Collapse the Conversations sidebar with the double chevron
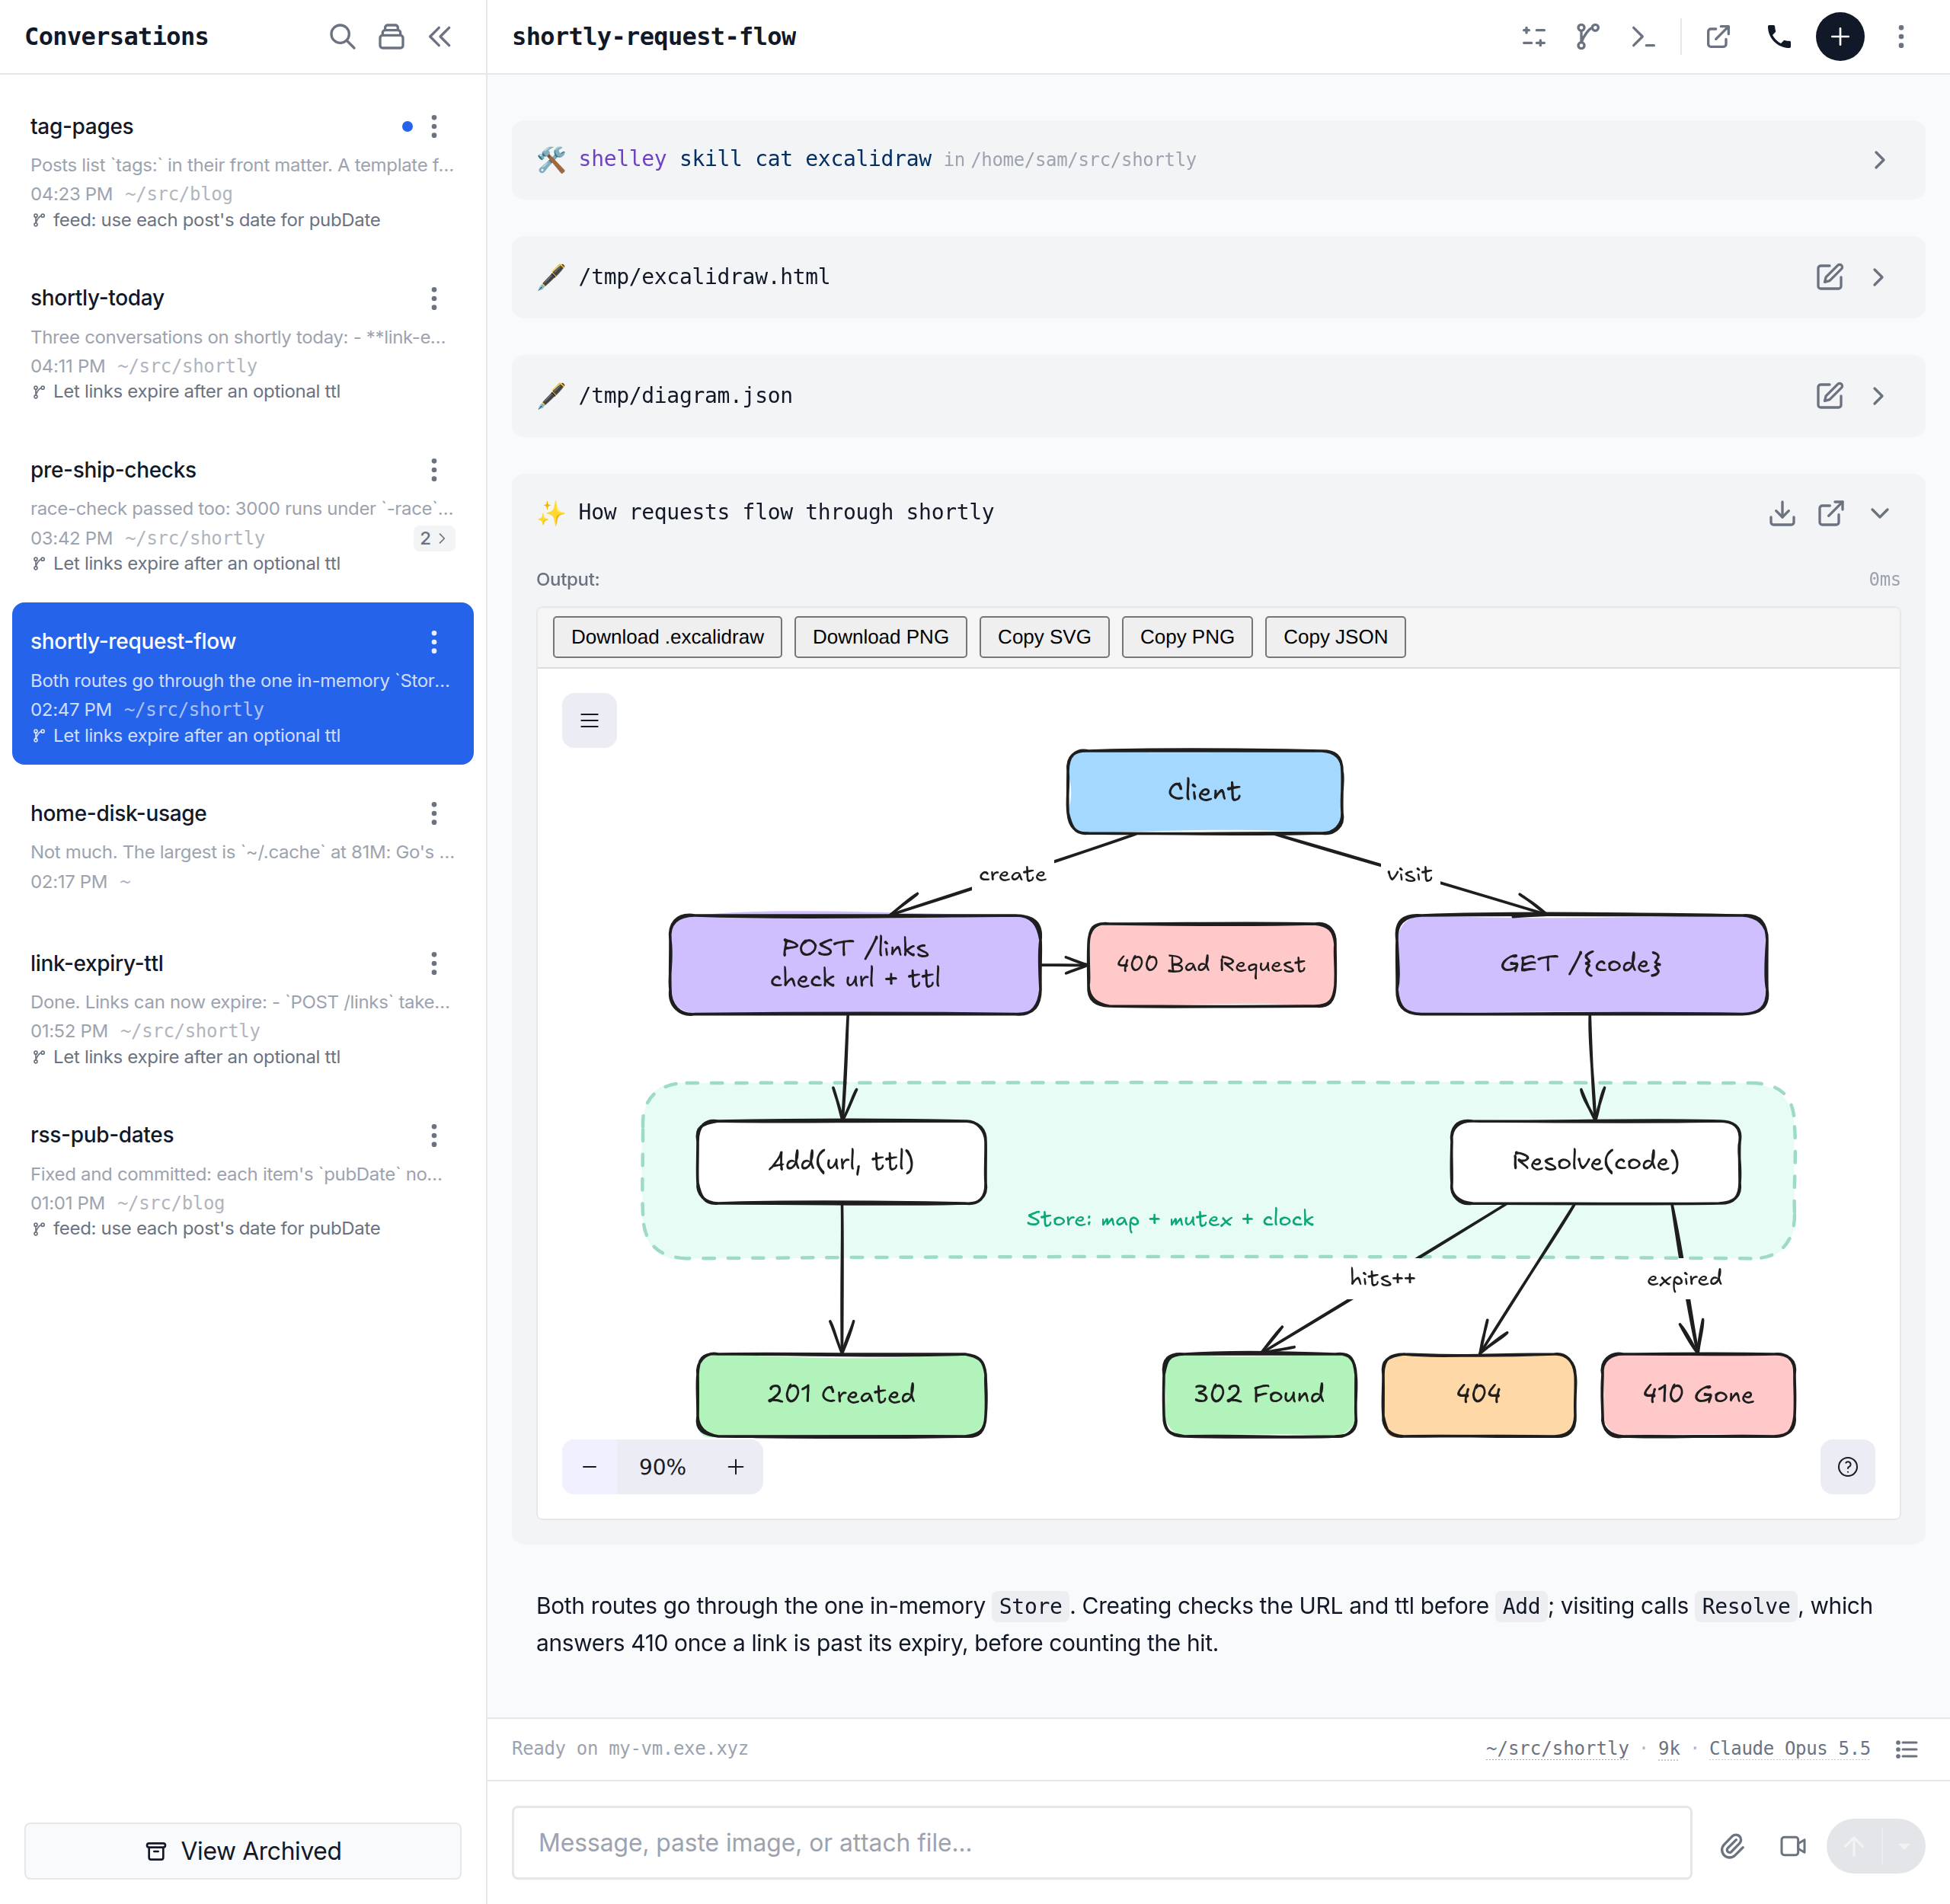Image resolution: width=1950 pixels, height=1904 pixels. 440,37
